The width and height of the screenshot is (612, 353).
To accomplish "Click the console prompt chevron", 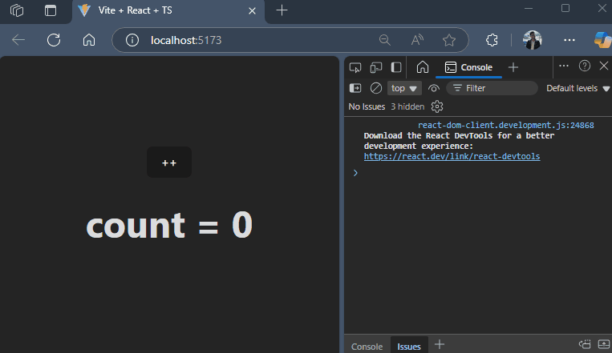I will (x=355, y=173).
